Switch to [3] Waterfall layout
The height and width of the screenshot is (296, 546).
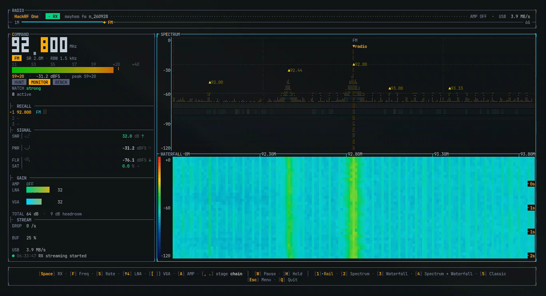click(392, 274)
